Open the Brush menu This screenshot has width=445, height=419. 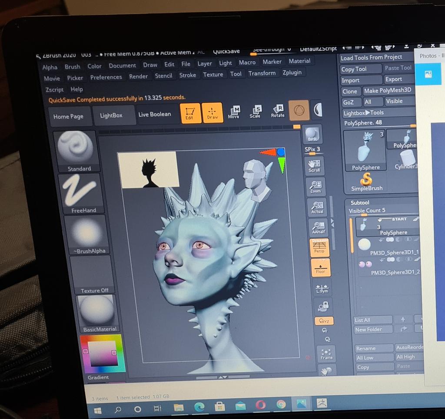pyautogui.click(x=73, y=66)
